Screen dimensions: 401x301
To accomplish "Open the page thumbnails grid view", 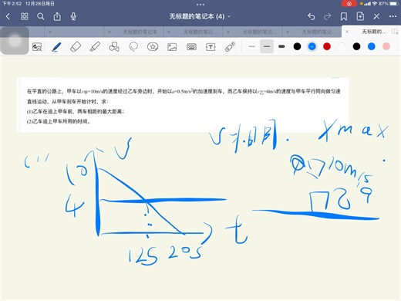I will [x=24, y=17].
